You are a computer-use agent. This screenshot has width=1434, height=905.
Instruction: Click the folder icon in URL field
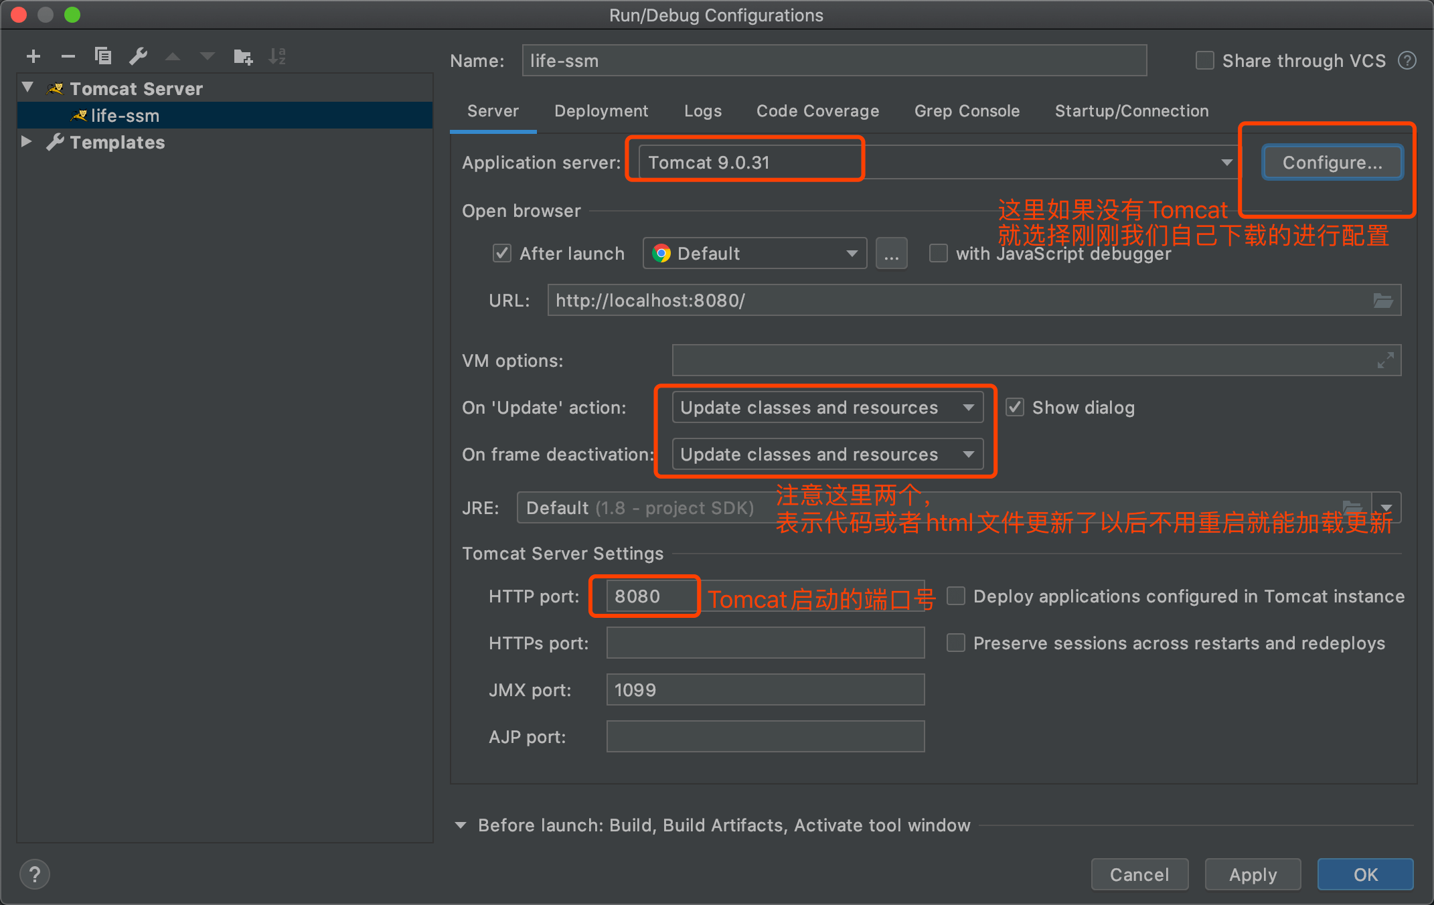pyautogui.click(x=1383, y=301)
